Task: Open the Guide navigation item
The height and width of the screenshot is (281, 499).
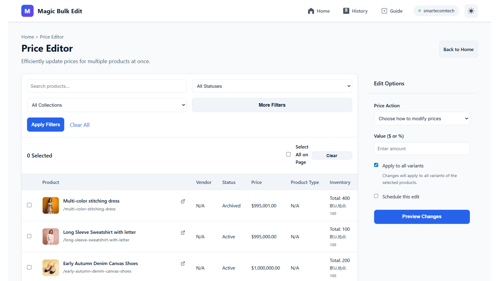Action: pyautogui.click(x=392, y=11)
